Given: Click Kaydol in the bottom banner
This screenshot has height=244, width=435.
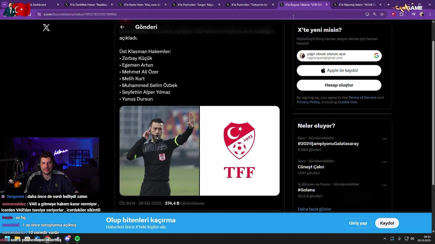Looking at the screenshot, I should pyautogui.click(x=387, y=223).
